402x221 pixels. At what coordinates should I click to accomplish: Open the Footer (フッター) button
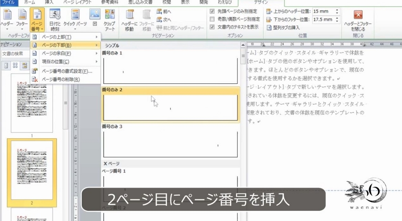click(x=22, y=20)
